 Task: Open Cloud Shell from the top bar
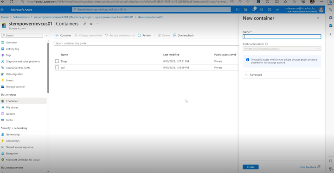(x=238, y=10)
